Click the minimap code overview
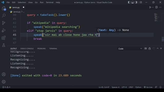Image resolution: width=164 pixels, height=92 pixels. click(x=157, y=17)
